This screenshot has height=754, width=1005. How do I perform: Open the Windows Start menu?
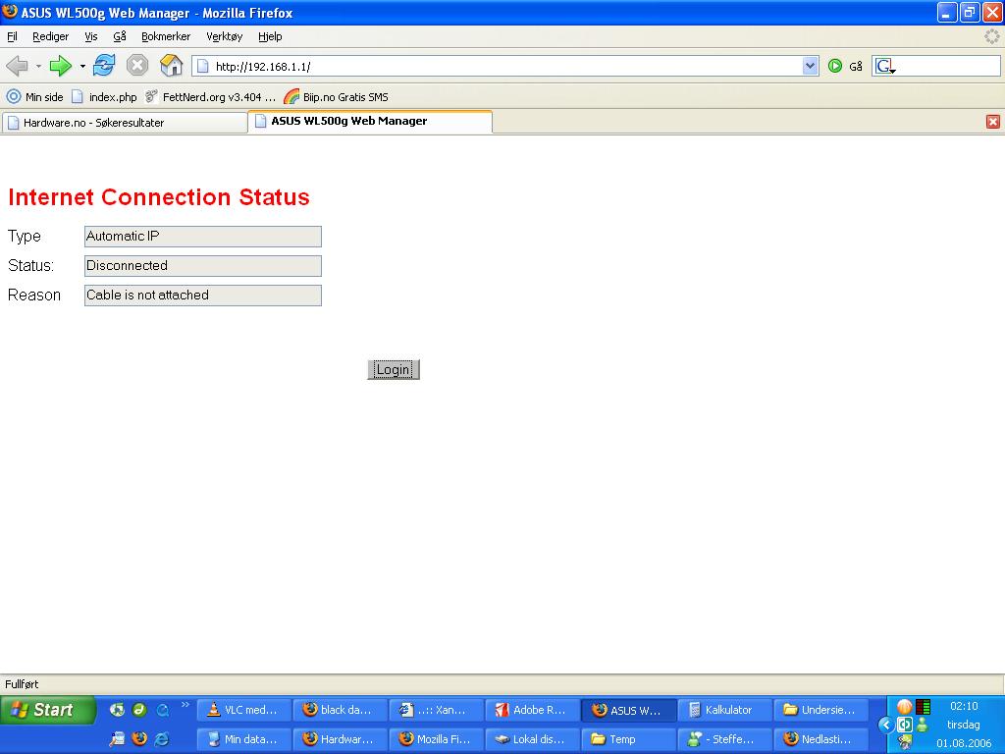point(47,710)
